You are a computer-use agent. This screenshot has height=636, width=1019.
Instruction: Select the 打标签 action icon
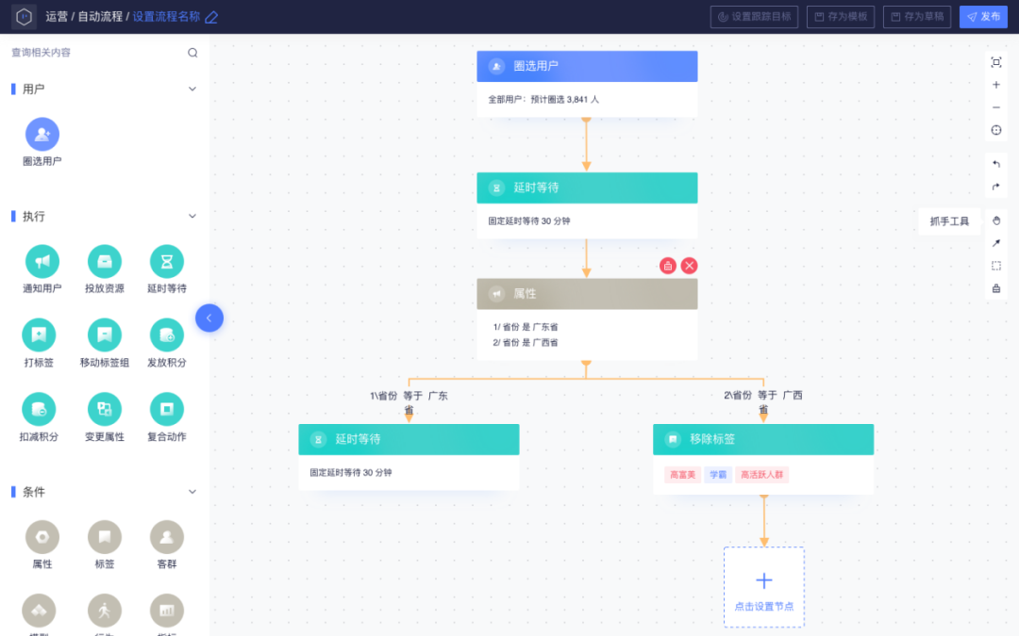pyautogui.click(x=39, y=334)
